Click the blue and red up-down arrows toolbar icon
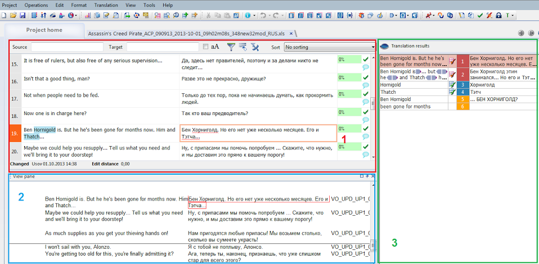The width and height of the screenshot is (539, 264). (x=43, y=15)
